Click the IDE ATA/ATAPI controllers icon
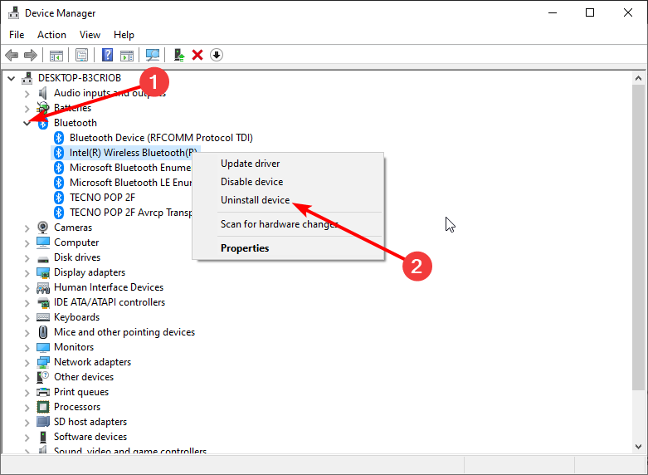The height and width of the screenshot is (475, 648). [x=43, y=302]
